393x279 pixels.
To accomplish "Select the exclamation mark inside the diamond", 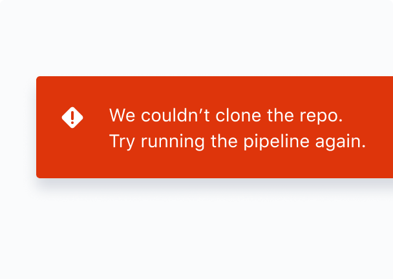I will point(72,118).
